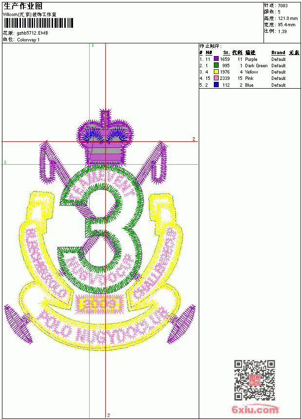
Task: Click the Colorway 1 label
Action: [x=28, y=40]
